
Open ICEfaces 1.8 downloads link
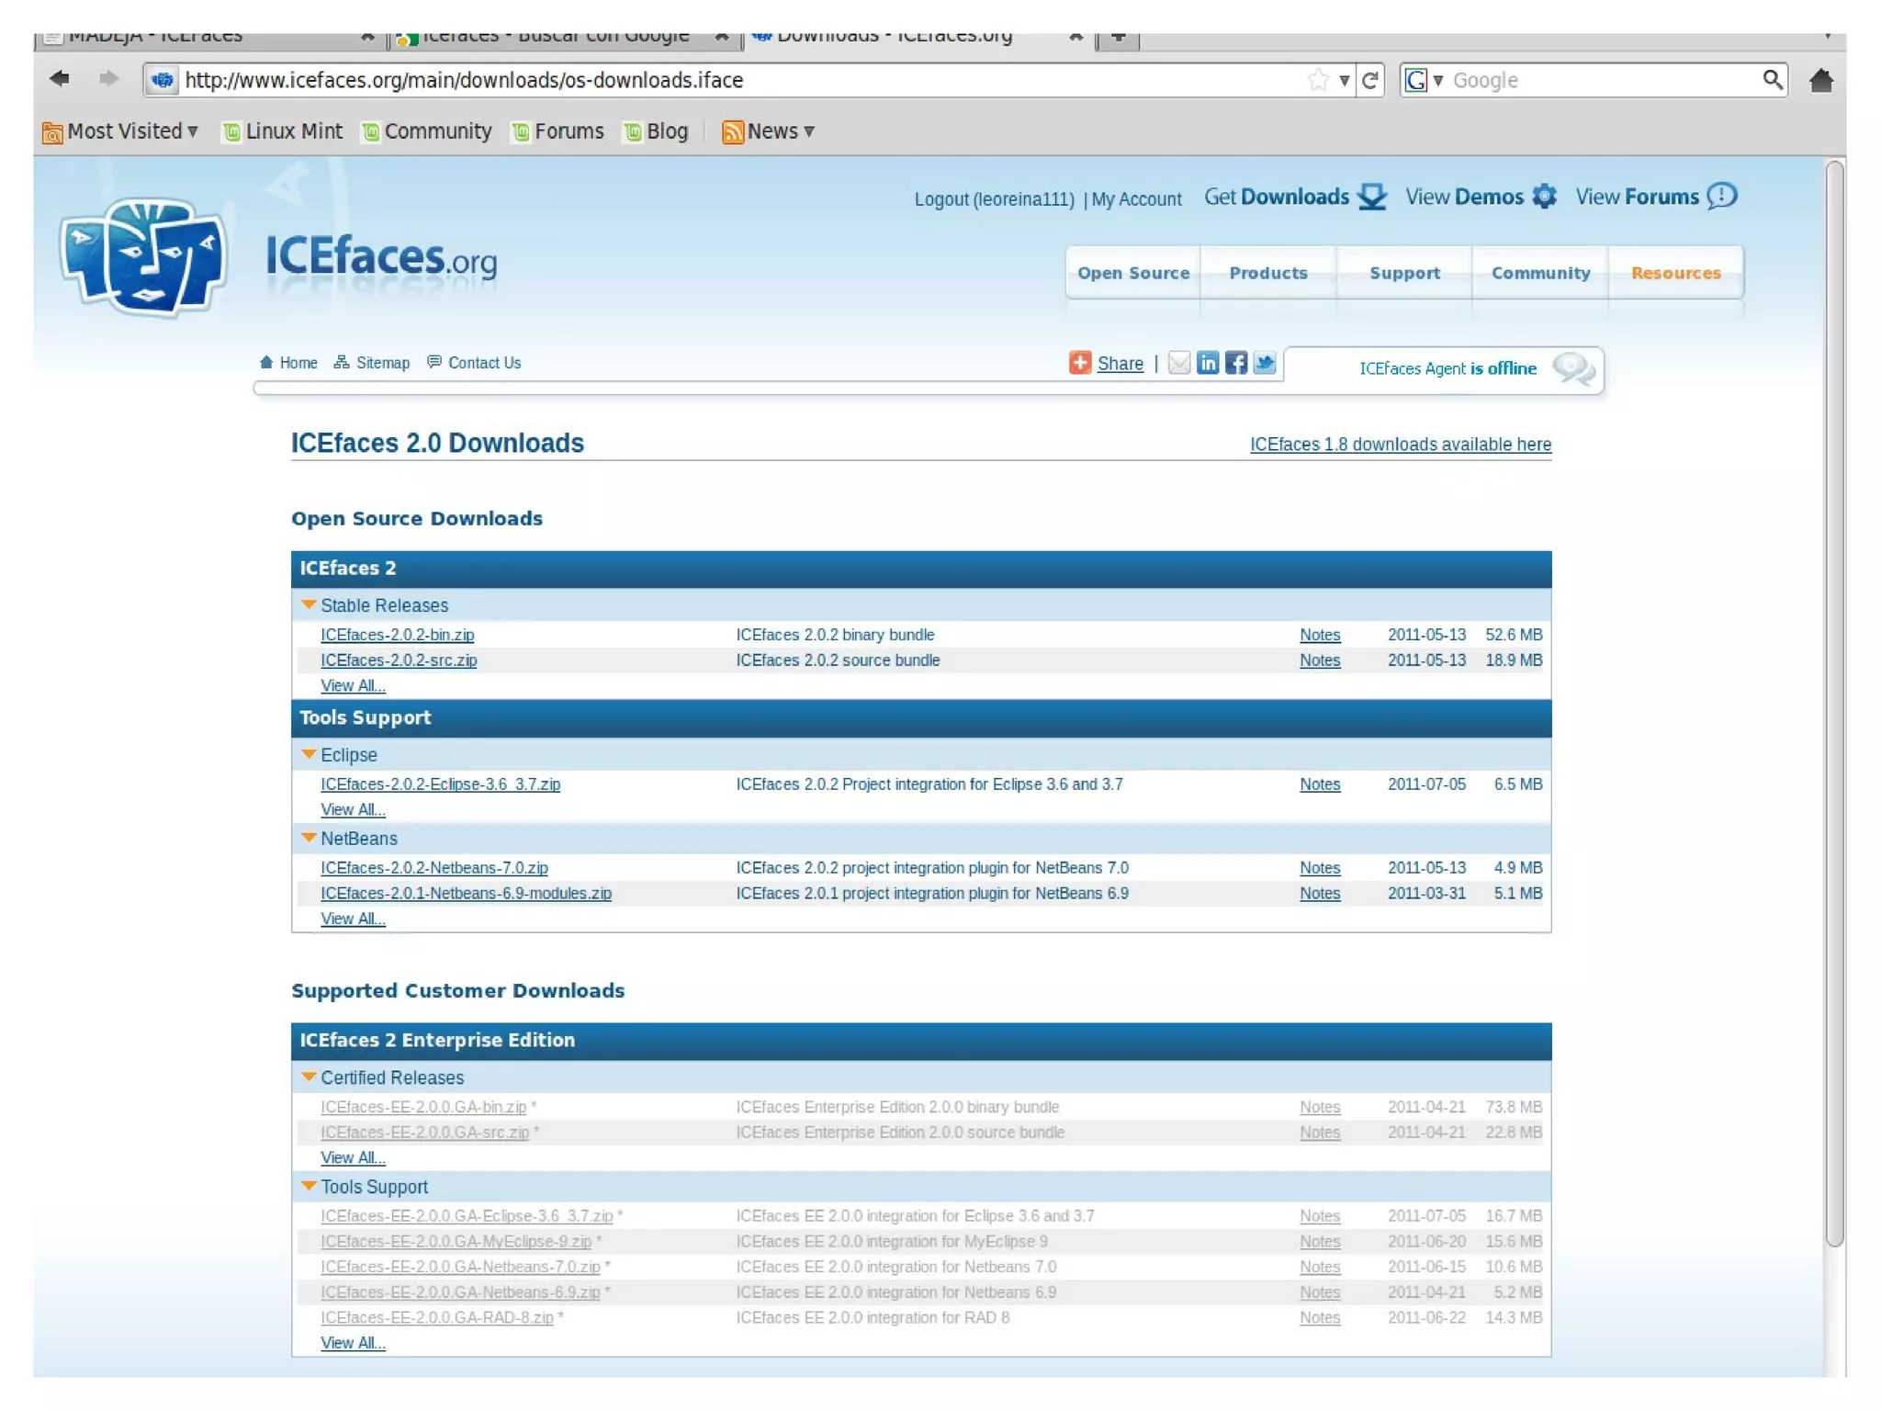click(1400, 445)
